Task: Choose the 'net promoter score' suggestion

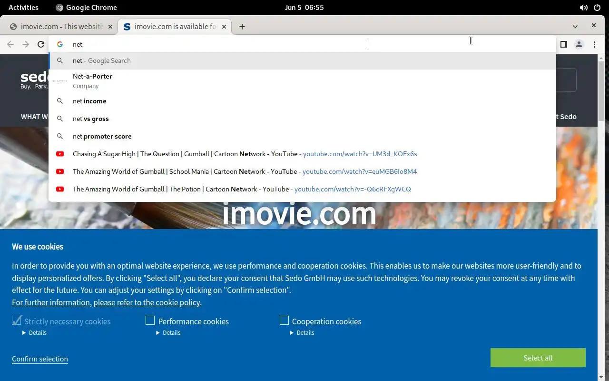Action: tap(302, 136)
